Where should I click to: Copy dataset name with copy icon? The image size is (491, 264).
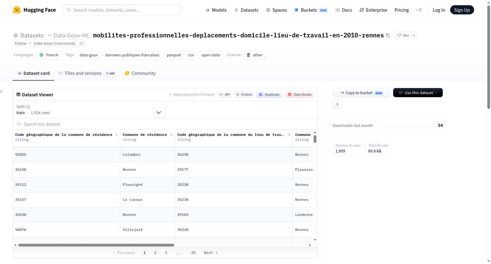pyautogui.click(x=388, y=35)
